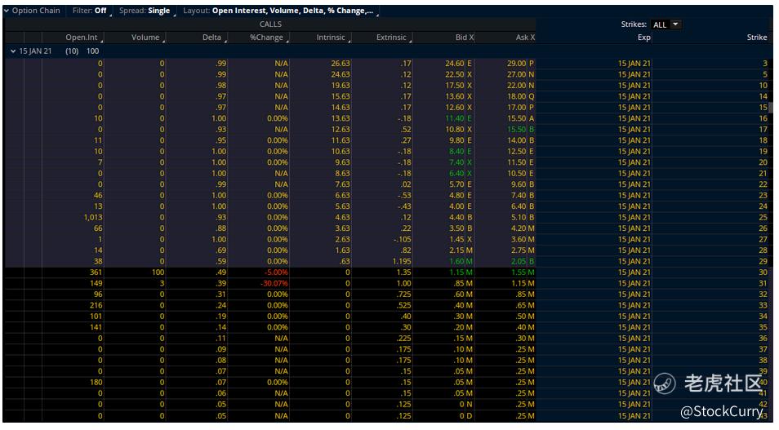Click bid 1.60 M for strike 29
This screenshot has width=779, height=430.
point(461,261)
